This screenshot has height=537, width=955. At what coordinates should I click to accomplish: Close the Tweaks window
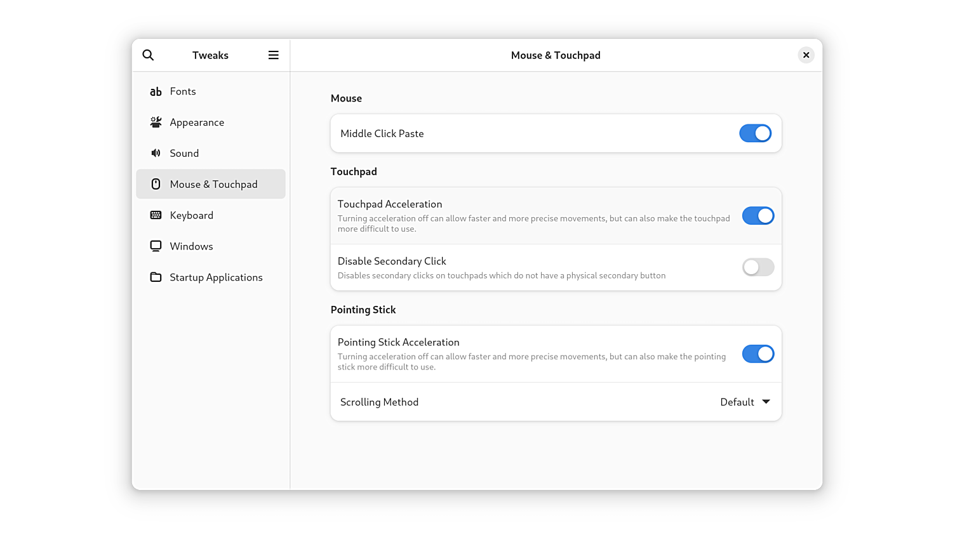click(806, 55)
